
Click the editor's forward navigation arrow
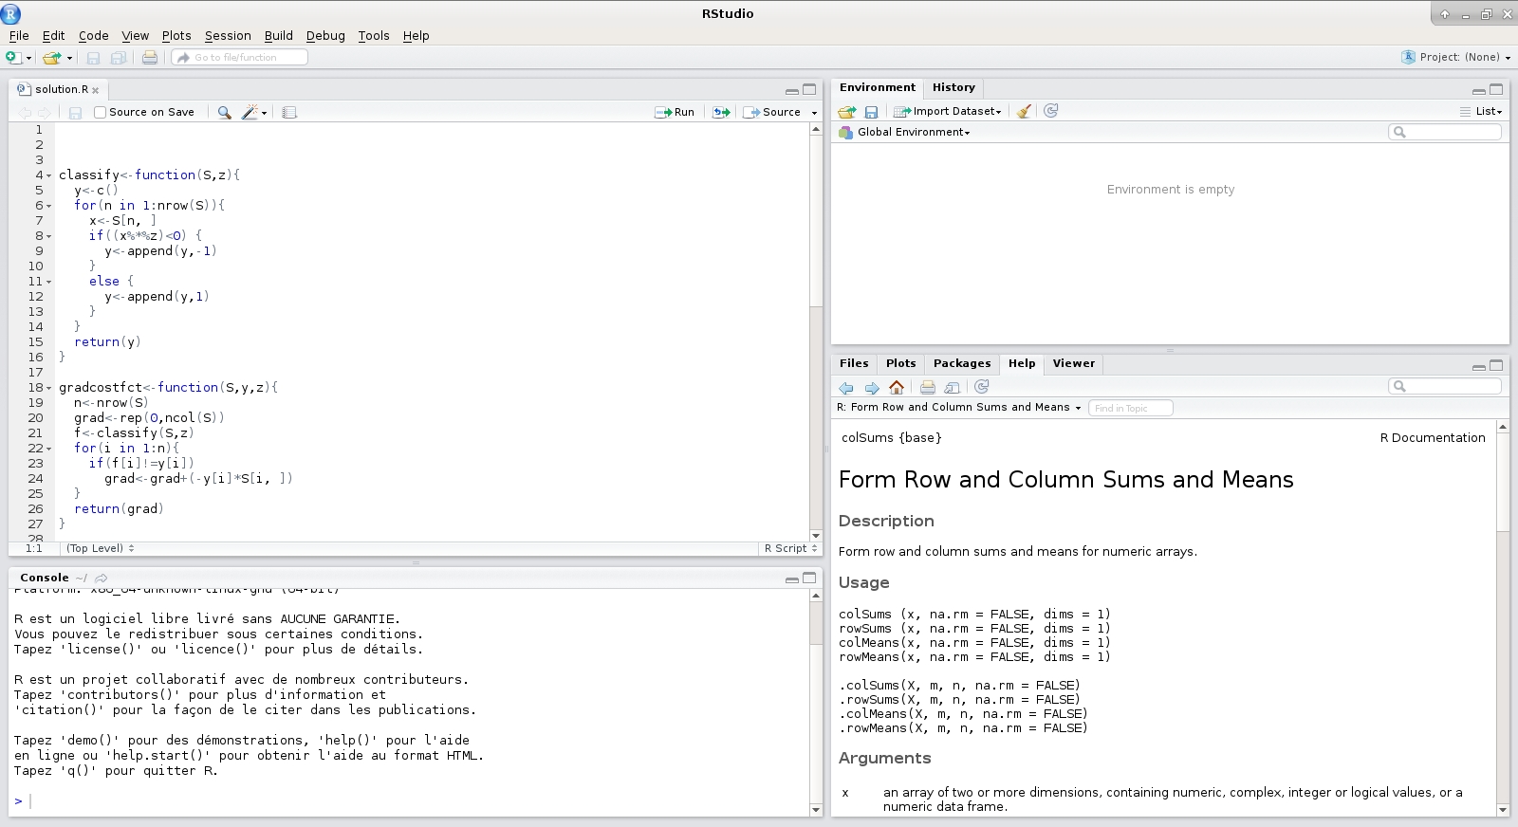pyautogui.click(x=45, y=112)
